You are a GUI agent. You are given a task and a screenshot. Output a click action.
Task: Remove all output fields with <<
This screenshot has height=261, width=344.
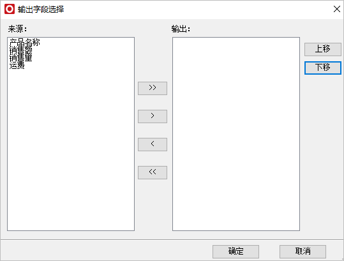153,172
